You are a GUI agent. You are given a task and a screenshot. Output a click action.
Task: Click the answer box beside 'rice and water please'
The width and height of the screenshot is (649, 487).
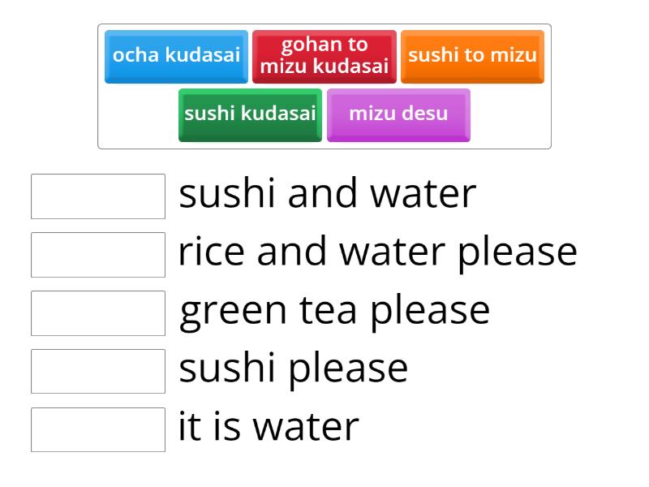pos(97,253)
